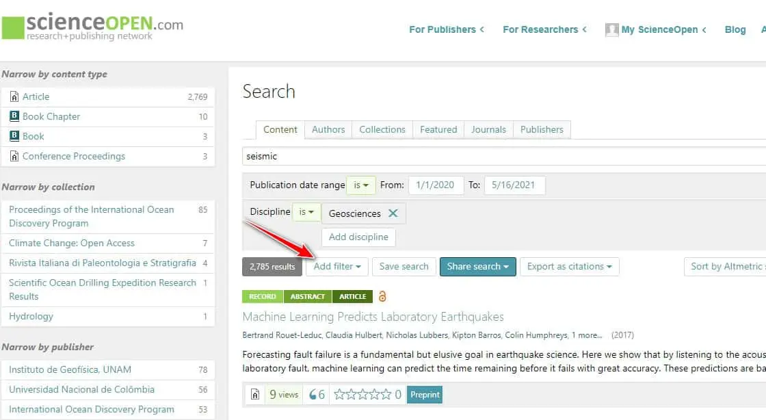Switch to the Authors tab

coord(328,129)
